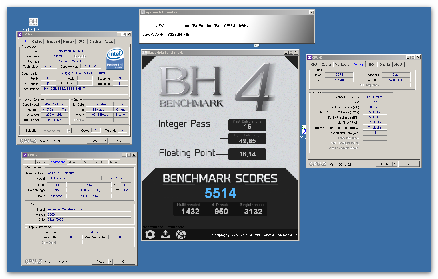The width and height of the screenshot is (438, 279).
Task: Click the Southbridge value 82801IR (ICH9R)
Action: [x=89, y=190]
